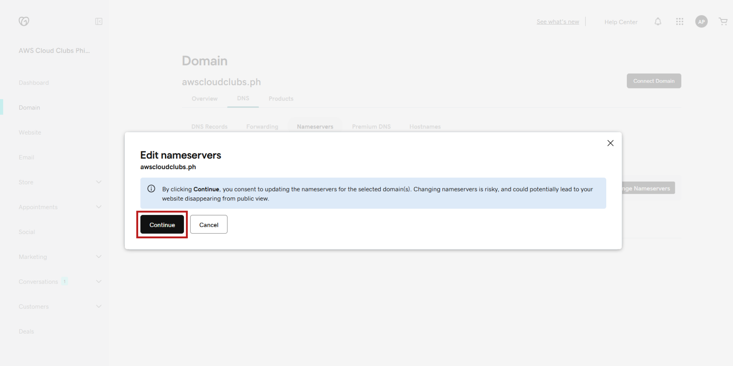The height and width of the screenshot is (366, 733).
Task: Open the Forwarding subtab
Action: pos(262,127)
